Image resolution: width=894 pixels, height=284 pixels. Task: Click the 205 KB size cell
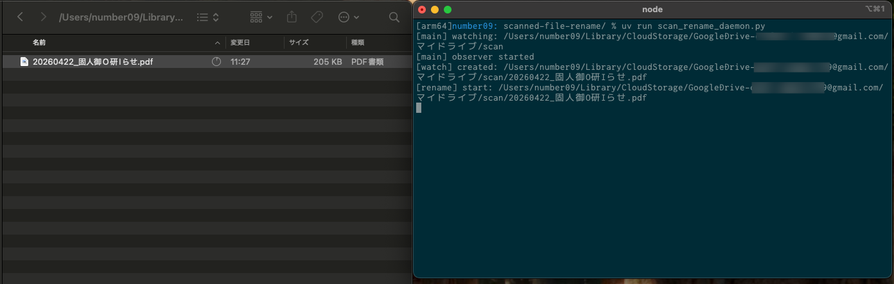tap(328, 62)
